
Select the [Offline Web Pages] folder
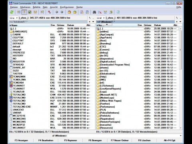click(x=138, y=101)
